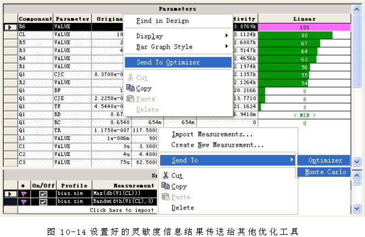Click the row selector arrow beside component R6
The width and height of the screenshot is (365, 237).
9,26
